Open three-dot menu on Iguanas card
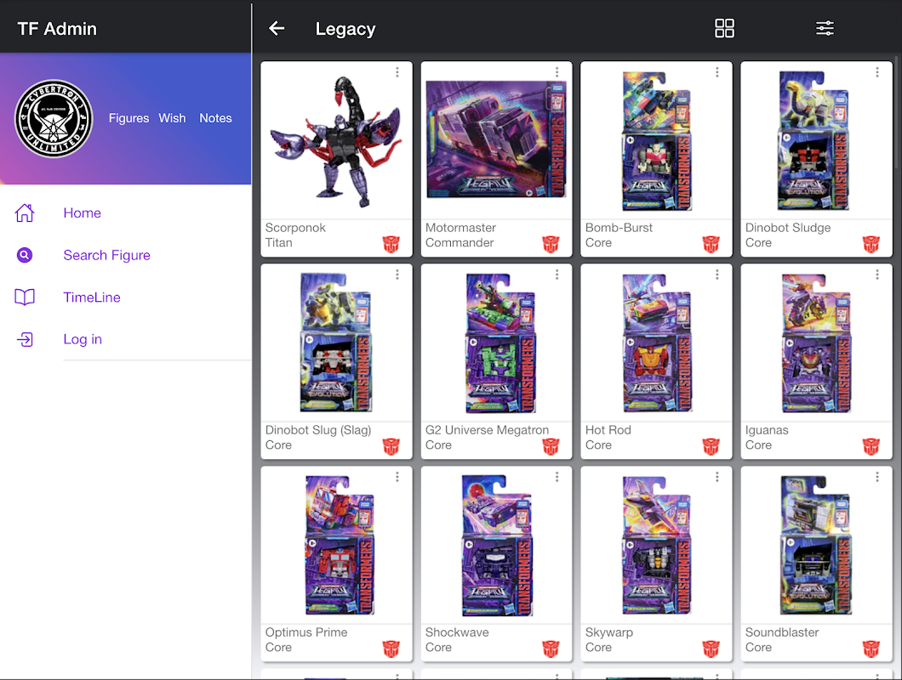The image size is (902, 680). pos(876,275)
